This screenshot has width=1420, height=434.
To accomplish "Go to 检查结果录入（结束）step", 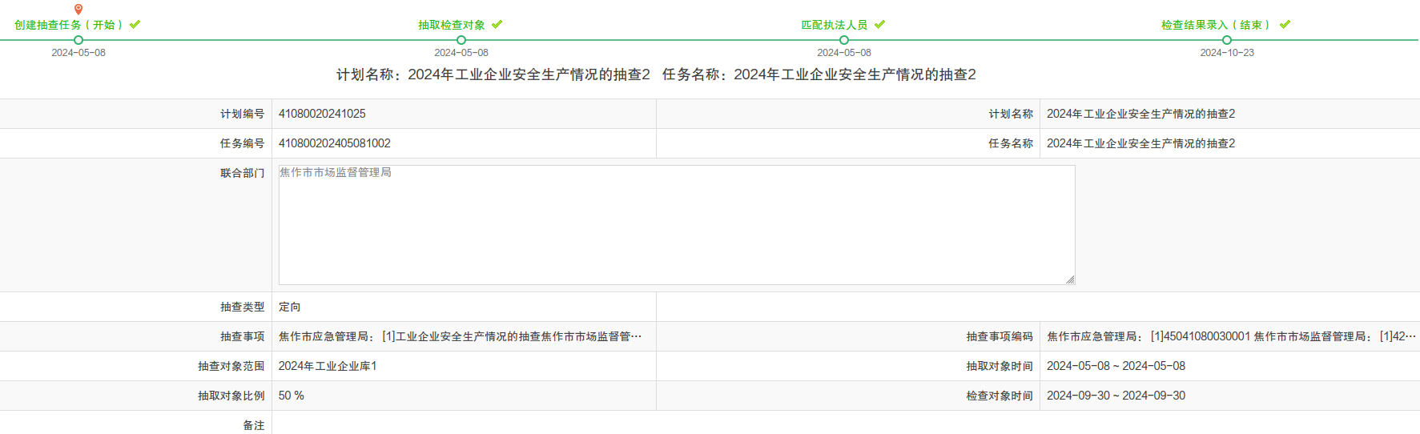I will (x=1216, y=25).
